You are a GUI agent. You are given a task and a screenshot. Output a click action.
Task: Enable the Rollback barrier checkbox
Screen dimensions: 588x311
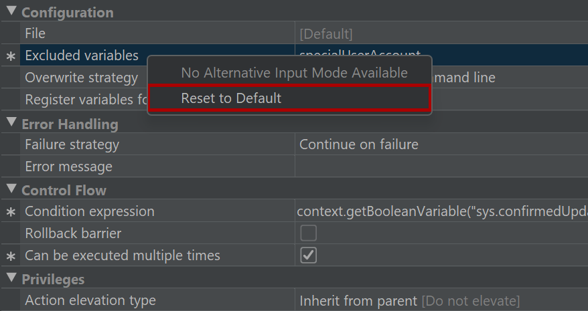click(x=308, y=233)
